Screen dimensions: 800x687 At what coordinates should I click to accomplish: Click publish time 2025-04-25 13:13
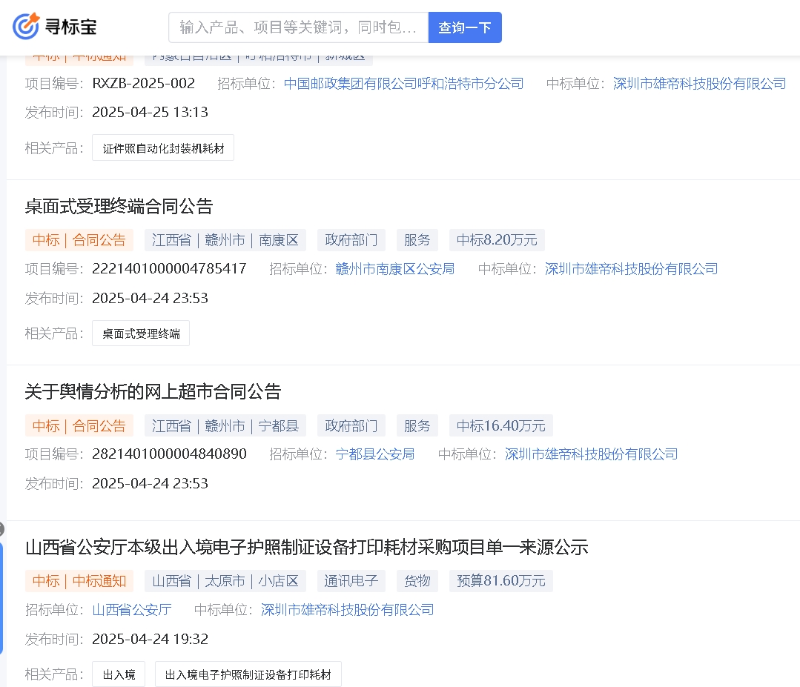point(151,112)
